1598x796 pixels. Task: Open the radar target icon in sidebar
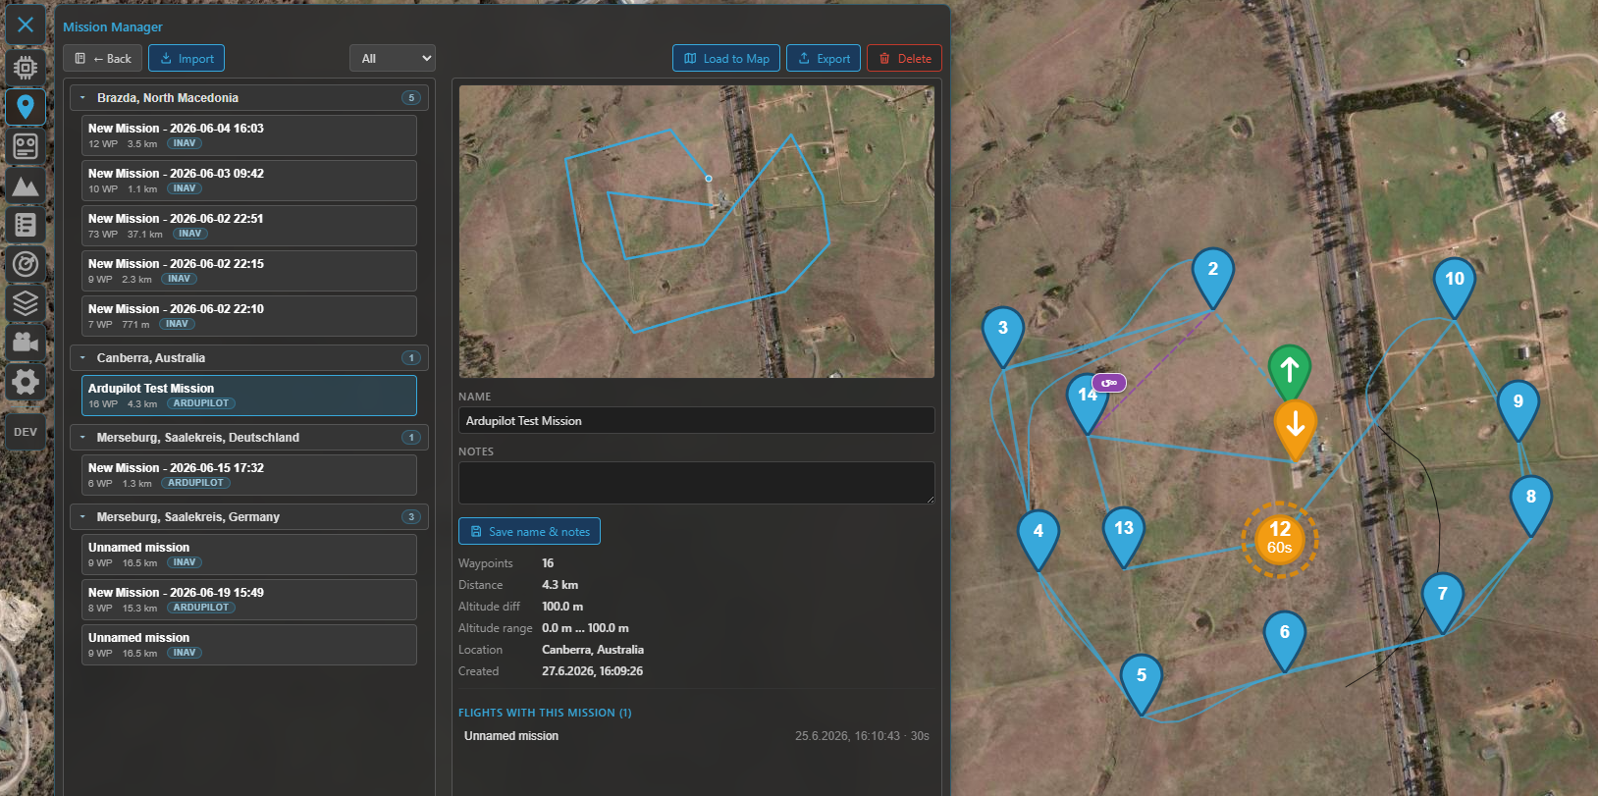point(26,264)
